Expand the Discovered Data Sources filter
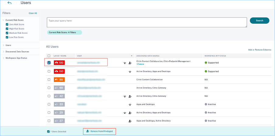 point(3,52)
